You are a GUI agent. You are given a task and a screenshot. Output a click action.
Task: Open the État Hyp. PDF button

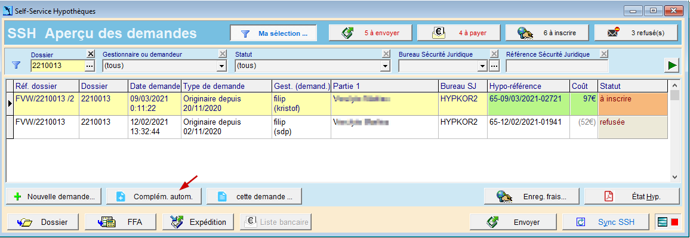point(632,197)
